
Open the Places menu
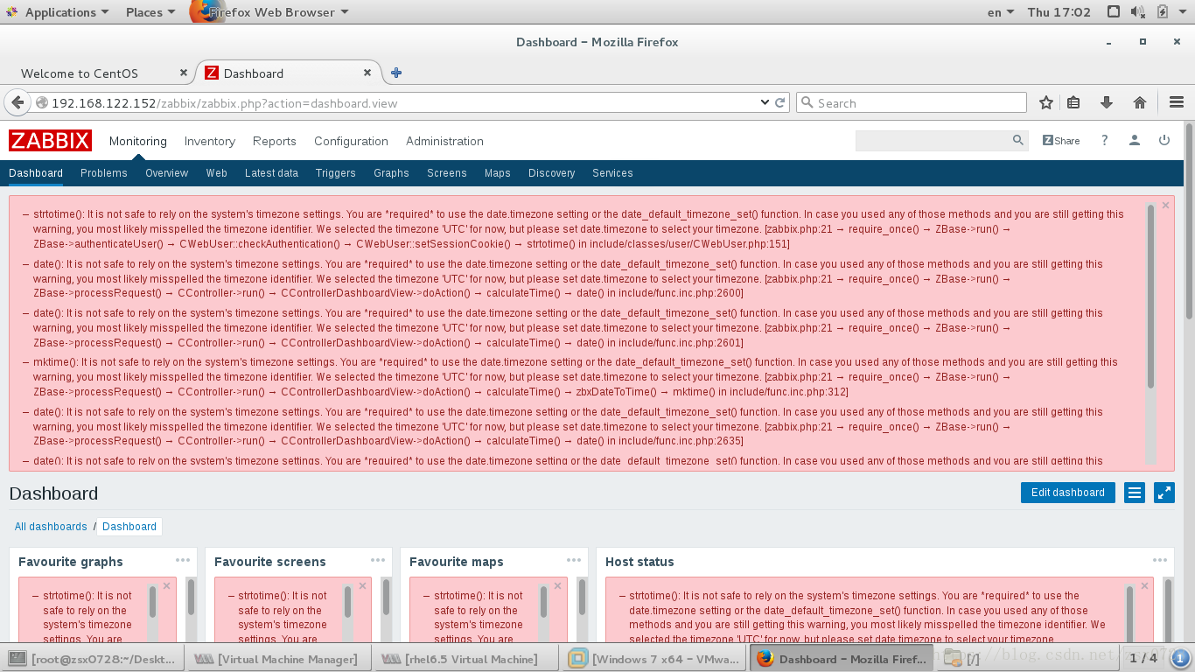pyautogui.click(x=150, y=12)
